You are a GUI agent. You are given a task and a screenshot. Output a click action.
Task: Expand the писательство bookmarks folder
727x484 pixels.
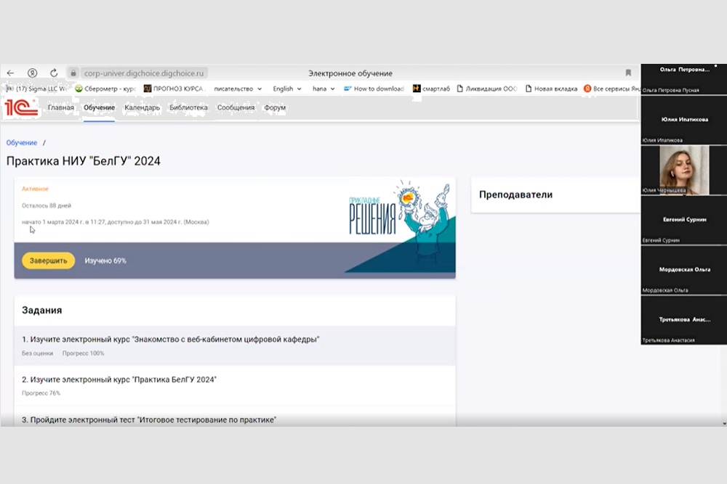coord(238,89)
